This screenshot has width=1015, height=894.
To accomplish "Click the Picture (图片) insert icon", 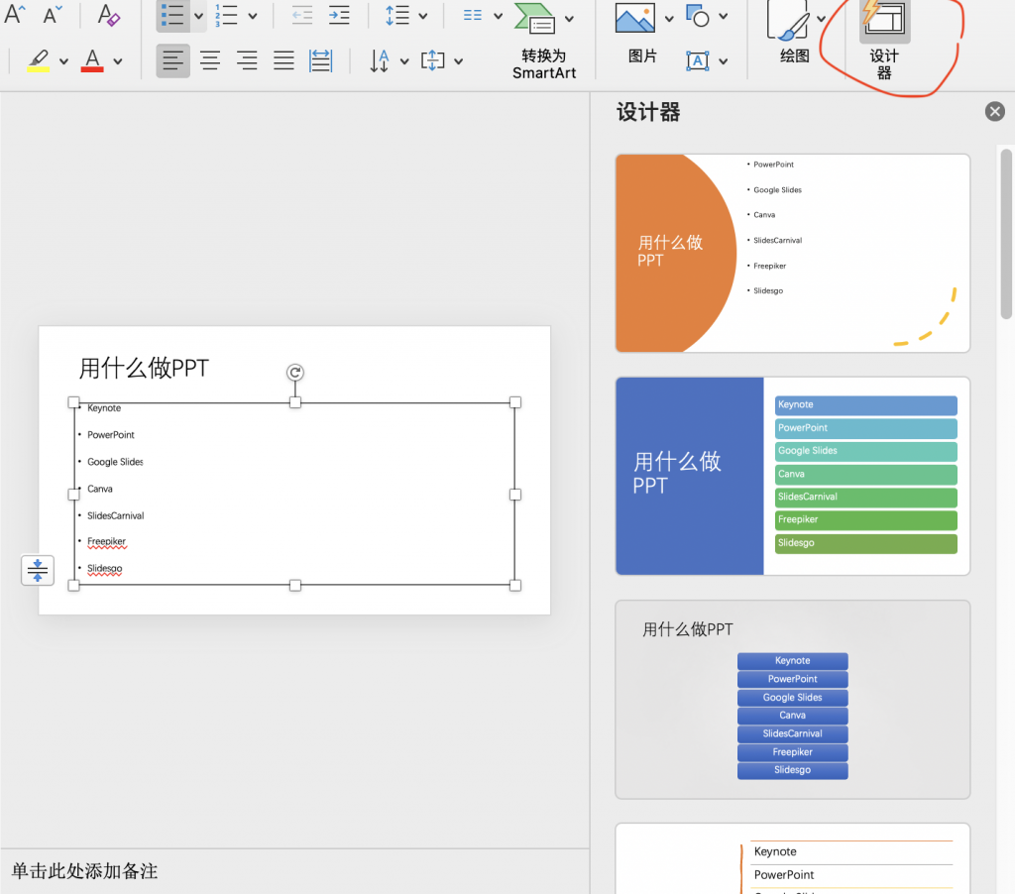I will coord(635,19).
